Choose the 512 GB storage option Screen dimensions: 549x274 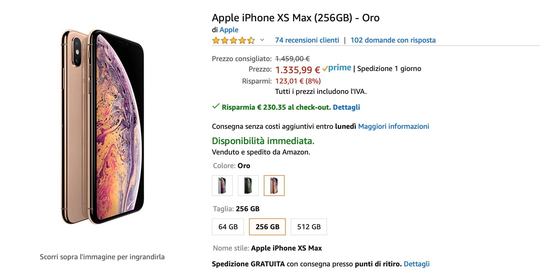click(309, 227)
